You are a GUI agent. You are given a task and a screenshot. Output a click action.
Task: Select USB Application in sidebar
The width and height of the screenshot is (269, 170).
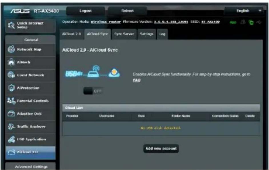coord(31,139)
